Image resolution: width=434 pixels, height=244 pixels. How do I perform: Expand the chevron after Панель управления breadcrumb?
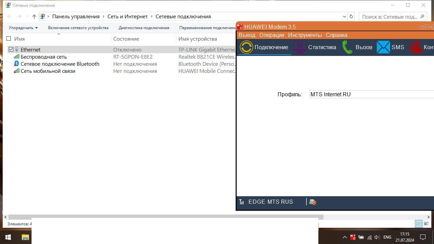tap(103, 16)
